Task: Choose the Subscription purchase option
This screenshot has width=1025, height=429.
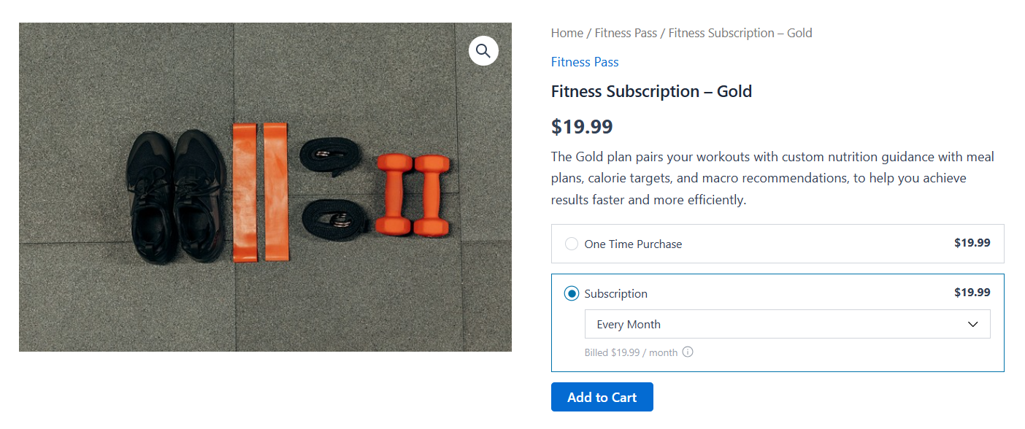Action: tap(572, 293)
